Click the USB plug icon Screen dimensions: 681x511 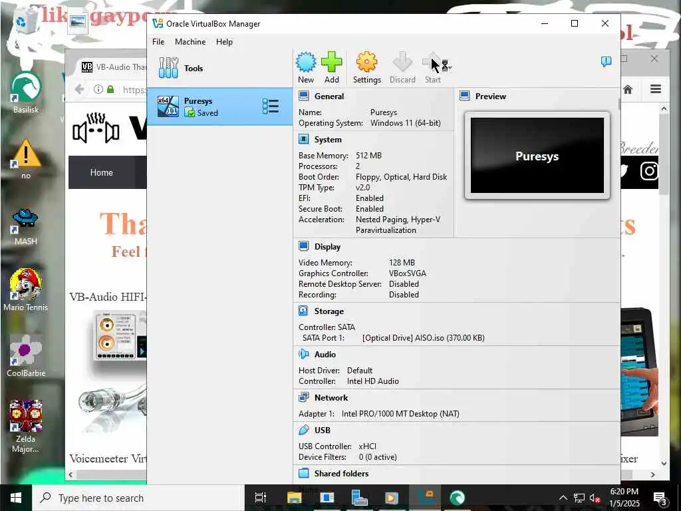[303, 430]
